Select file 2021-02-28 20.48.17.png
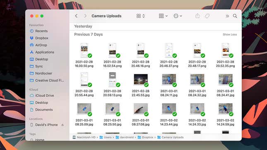267x150 pixels. coord(197,55)
